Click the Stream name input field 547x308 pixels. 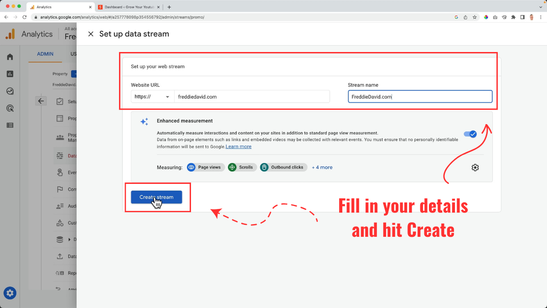coord(419,96)
